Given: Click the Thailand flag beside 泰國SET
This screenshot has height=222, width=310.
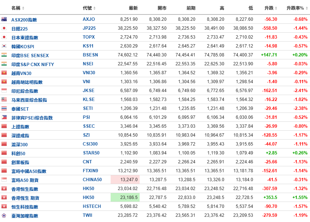Looking at the screenshot, I should point(4,108).
